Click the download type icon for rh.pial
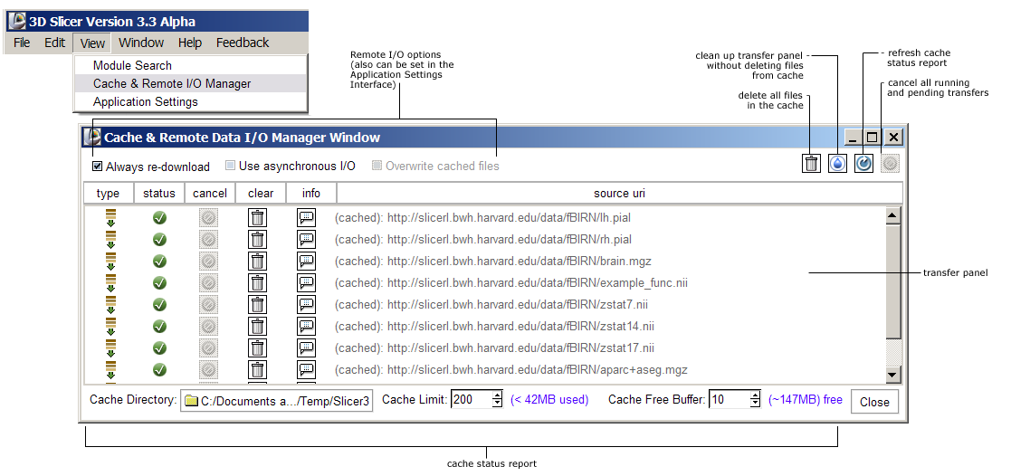This screenshot has width=1011, height=476. coord(110,240)
